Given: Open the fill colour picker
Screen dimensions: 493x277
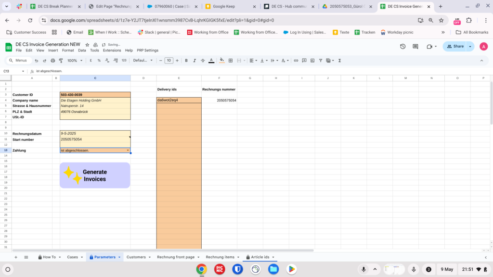Looking at the screenshot, I should [221, 61].
